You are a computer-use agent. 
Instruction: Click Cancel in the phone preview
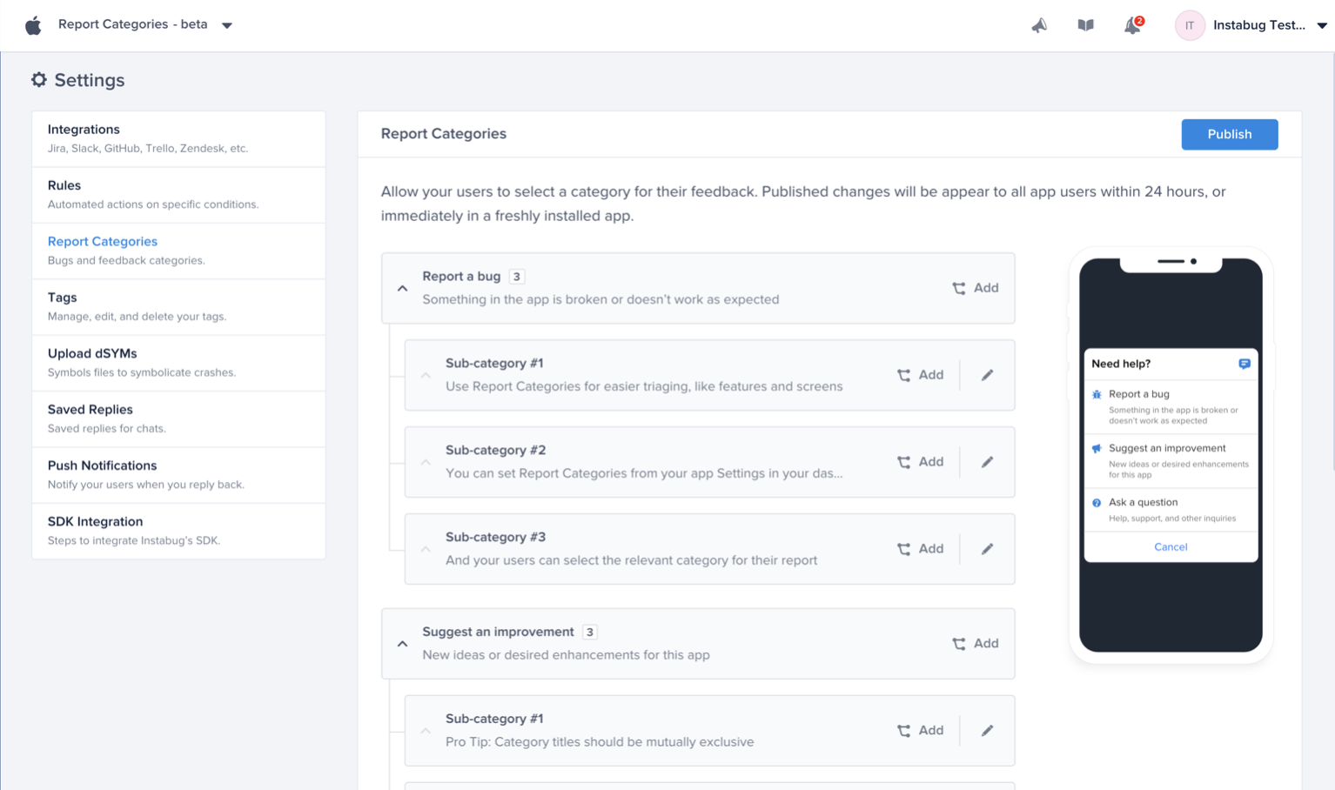coord(1171,547)
